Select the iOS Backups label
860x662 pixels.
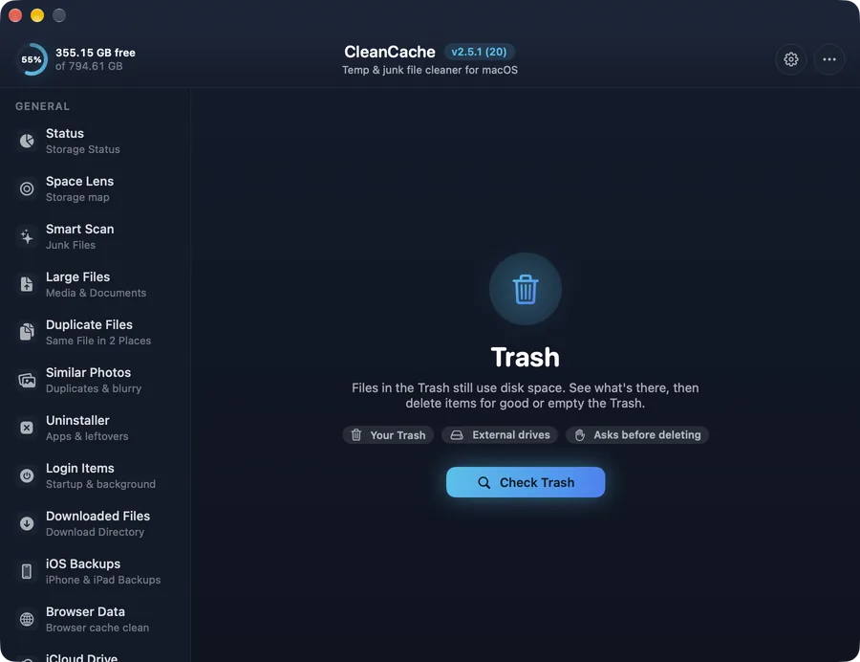click(x=83, y=563)
